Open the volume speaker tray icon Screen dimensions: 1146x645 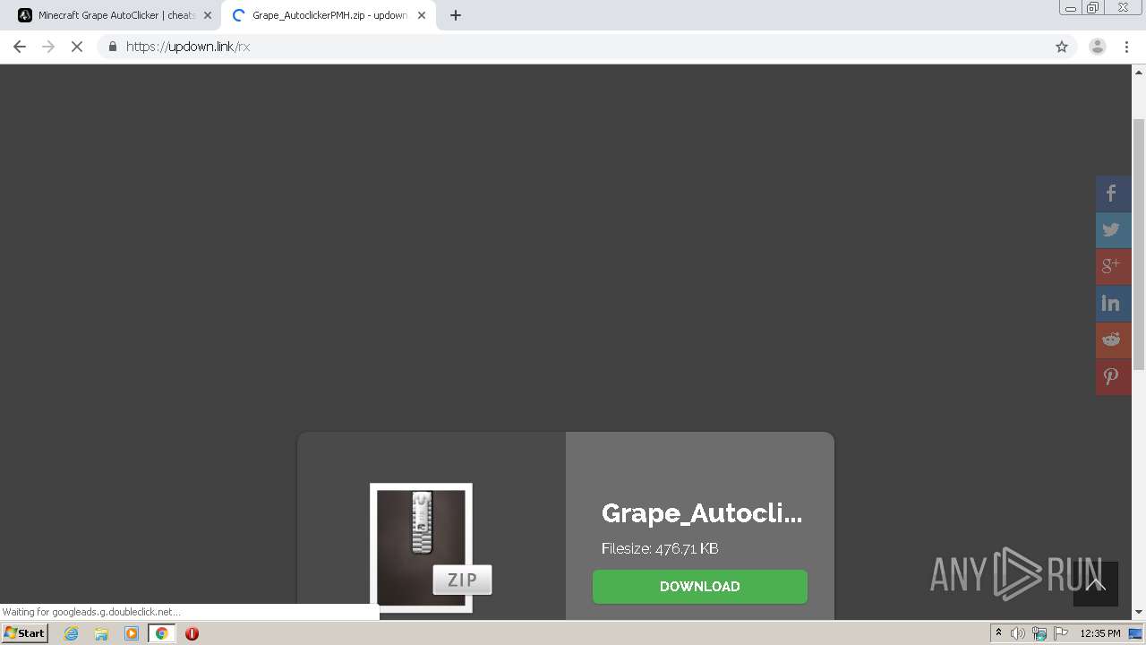[1018, 633]
